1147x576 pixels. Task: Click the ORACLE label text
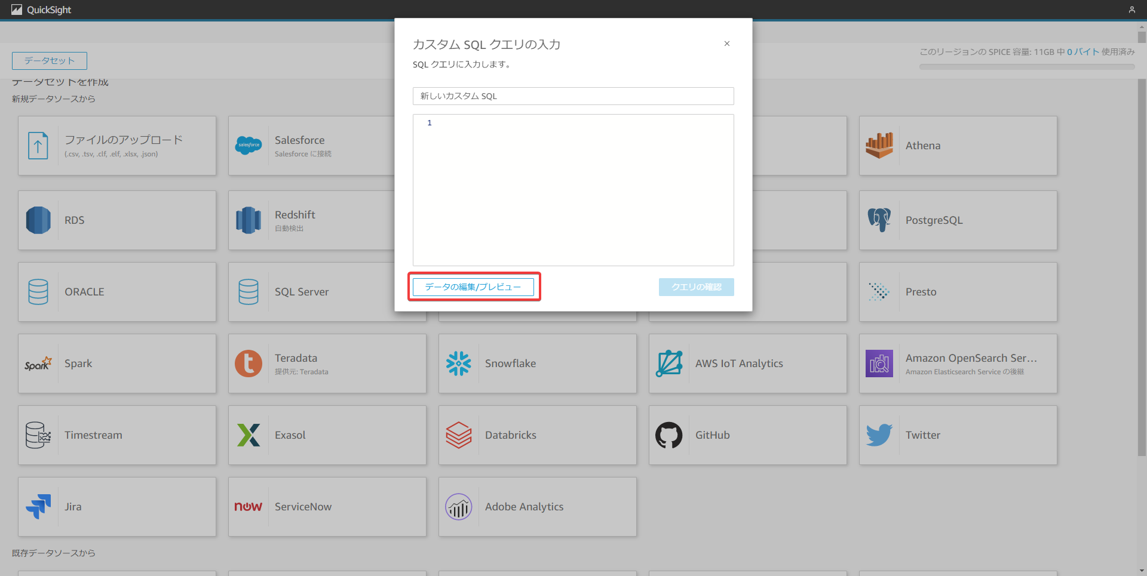84,292
